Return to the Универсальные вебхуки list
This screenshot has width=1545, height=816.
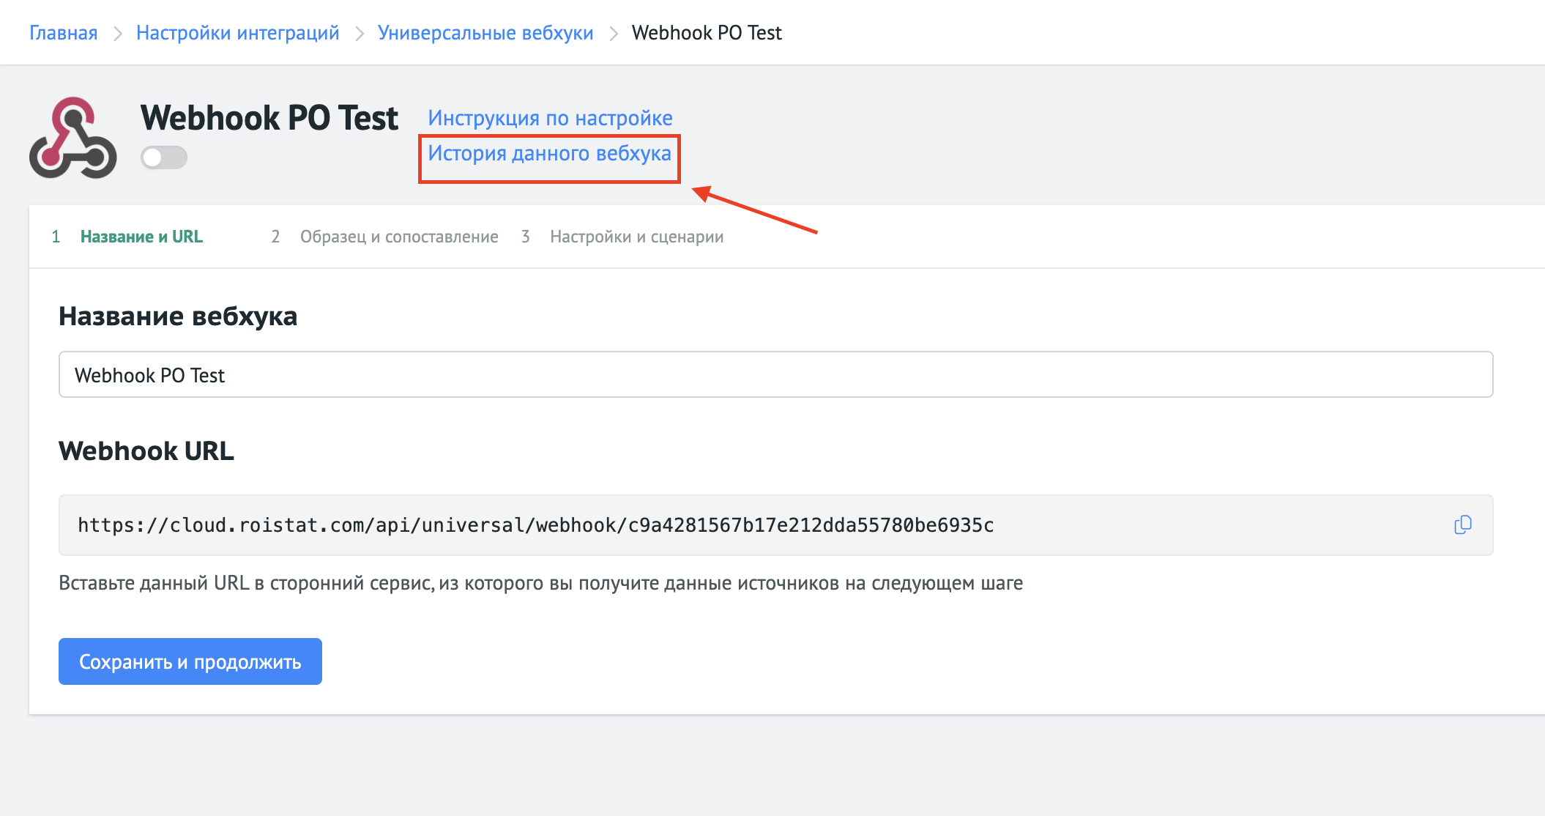(485, 33)
